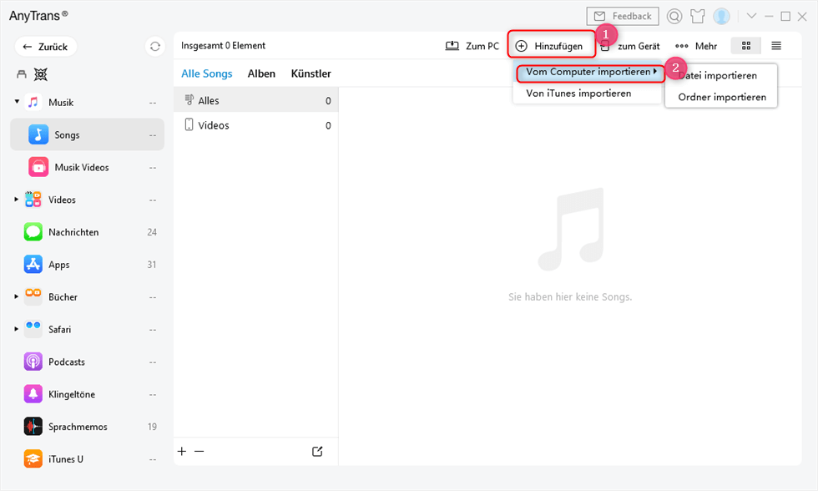The image size is (818, 491).
Task: Choose Vom Computer importieren menu entry
Action: (x=590, y=72)
